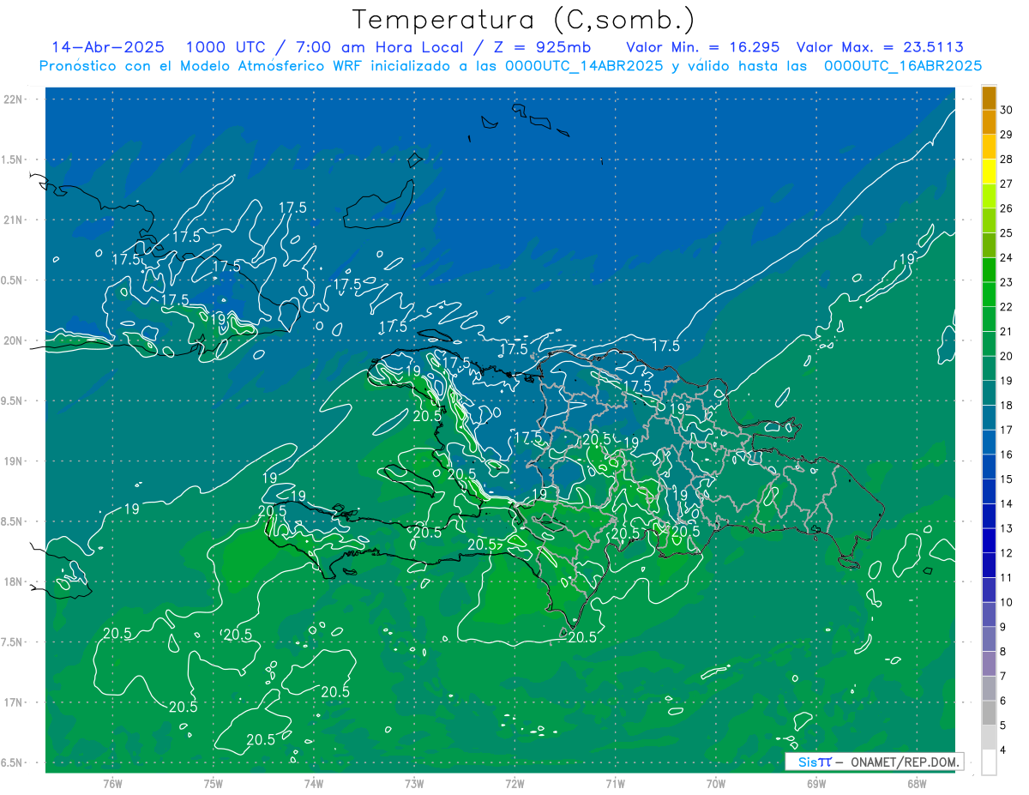Screen dimensions: 1029x795
Task: Click the legend value "16"
Action: pos(1007,455)
